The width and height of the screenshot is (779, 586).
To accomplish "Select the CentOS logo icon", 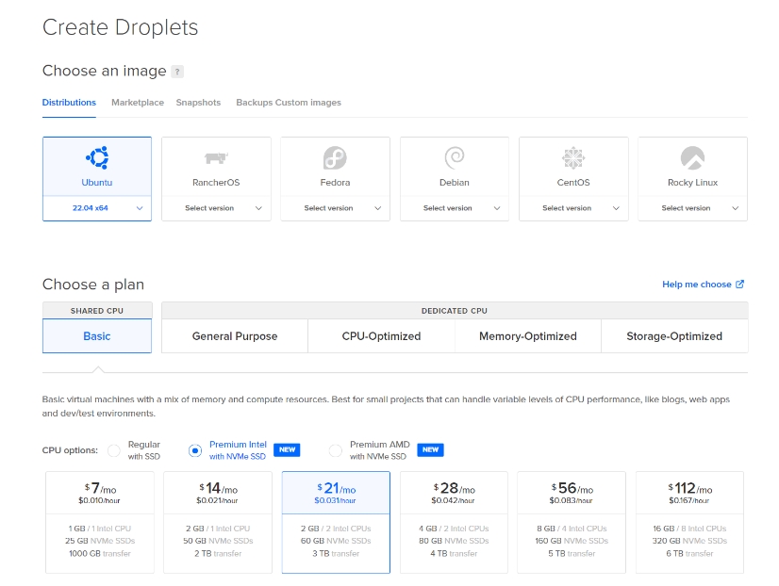I will tap(573, 157).
